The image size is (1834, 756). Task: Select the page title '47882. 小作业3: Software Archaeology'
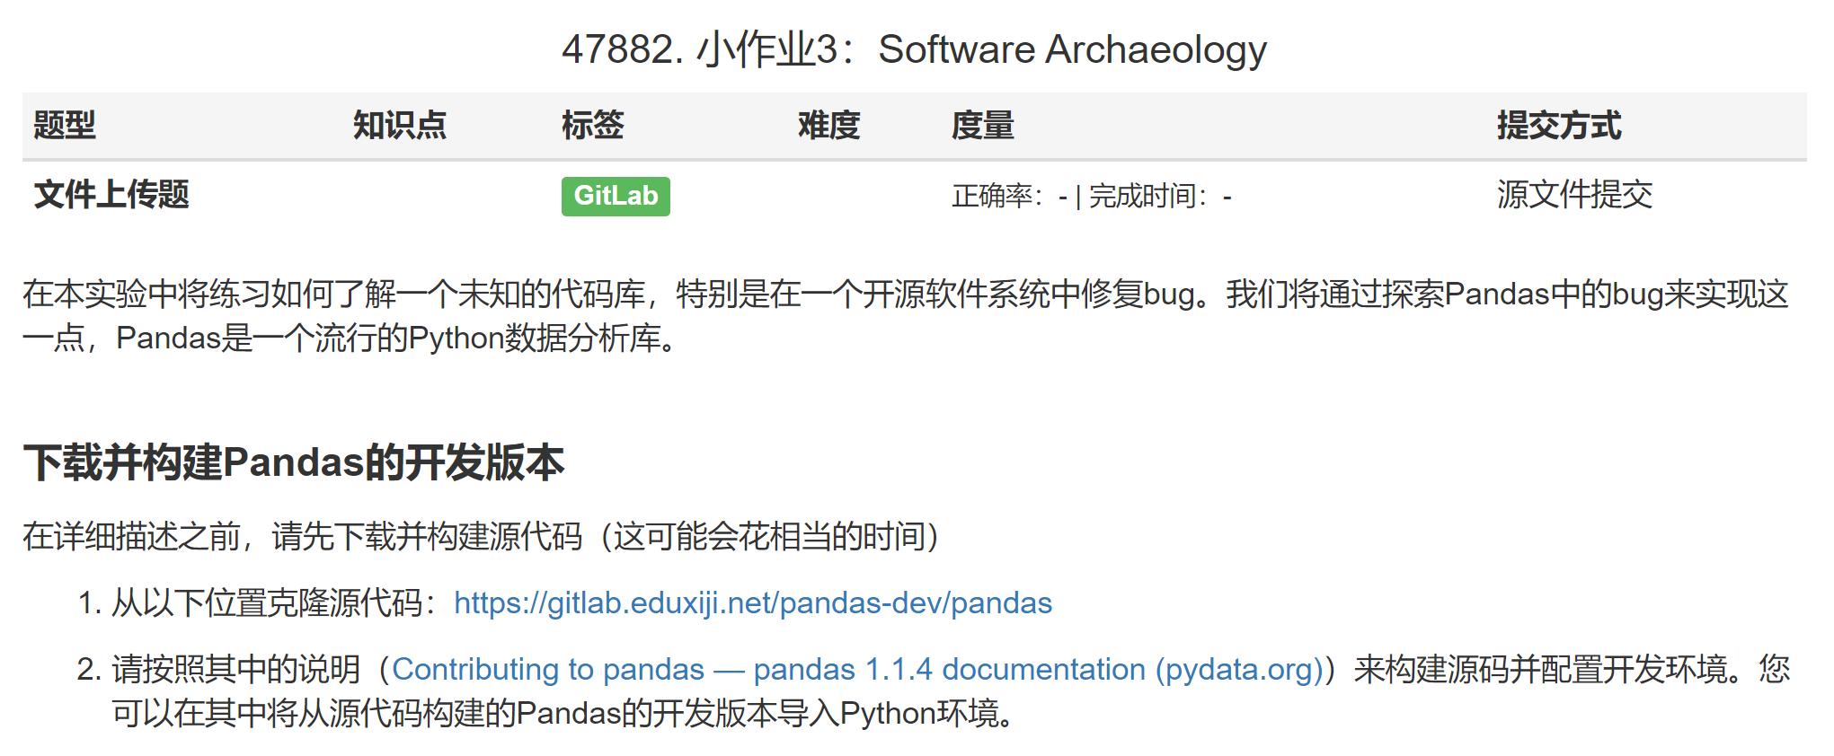coord(915,49)
